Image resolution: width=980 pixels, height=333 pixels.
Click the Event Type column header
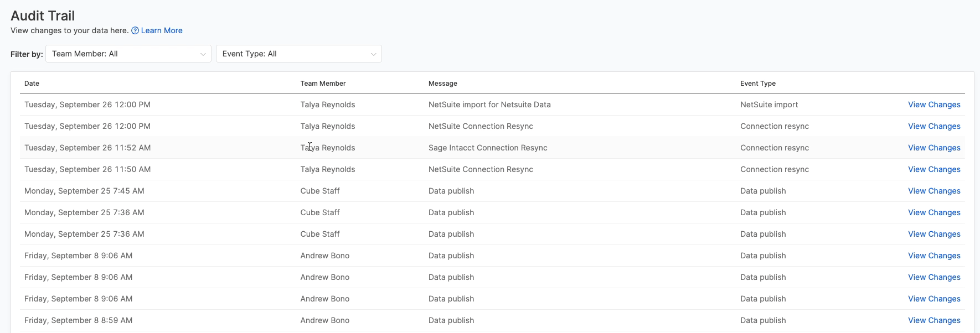pyautogui.click(x=757, y=84)
